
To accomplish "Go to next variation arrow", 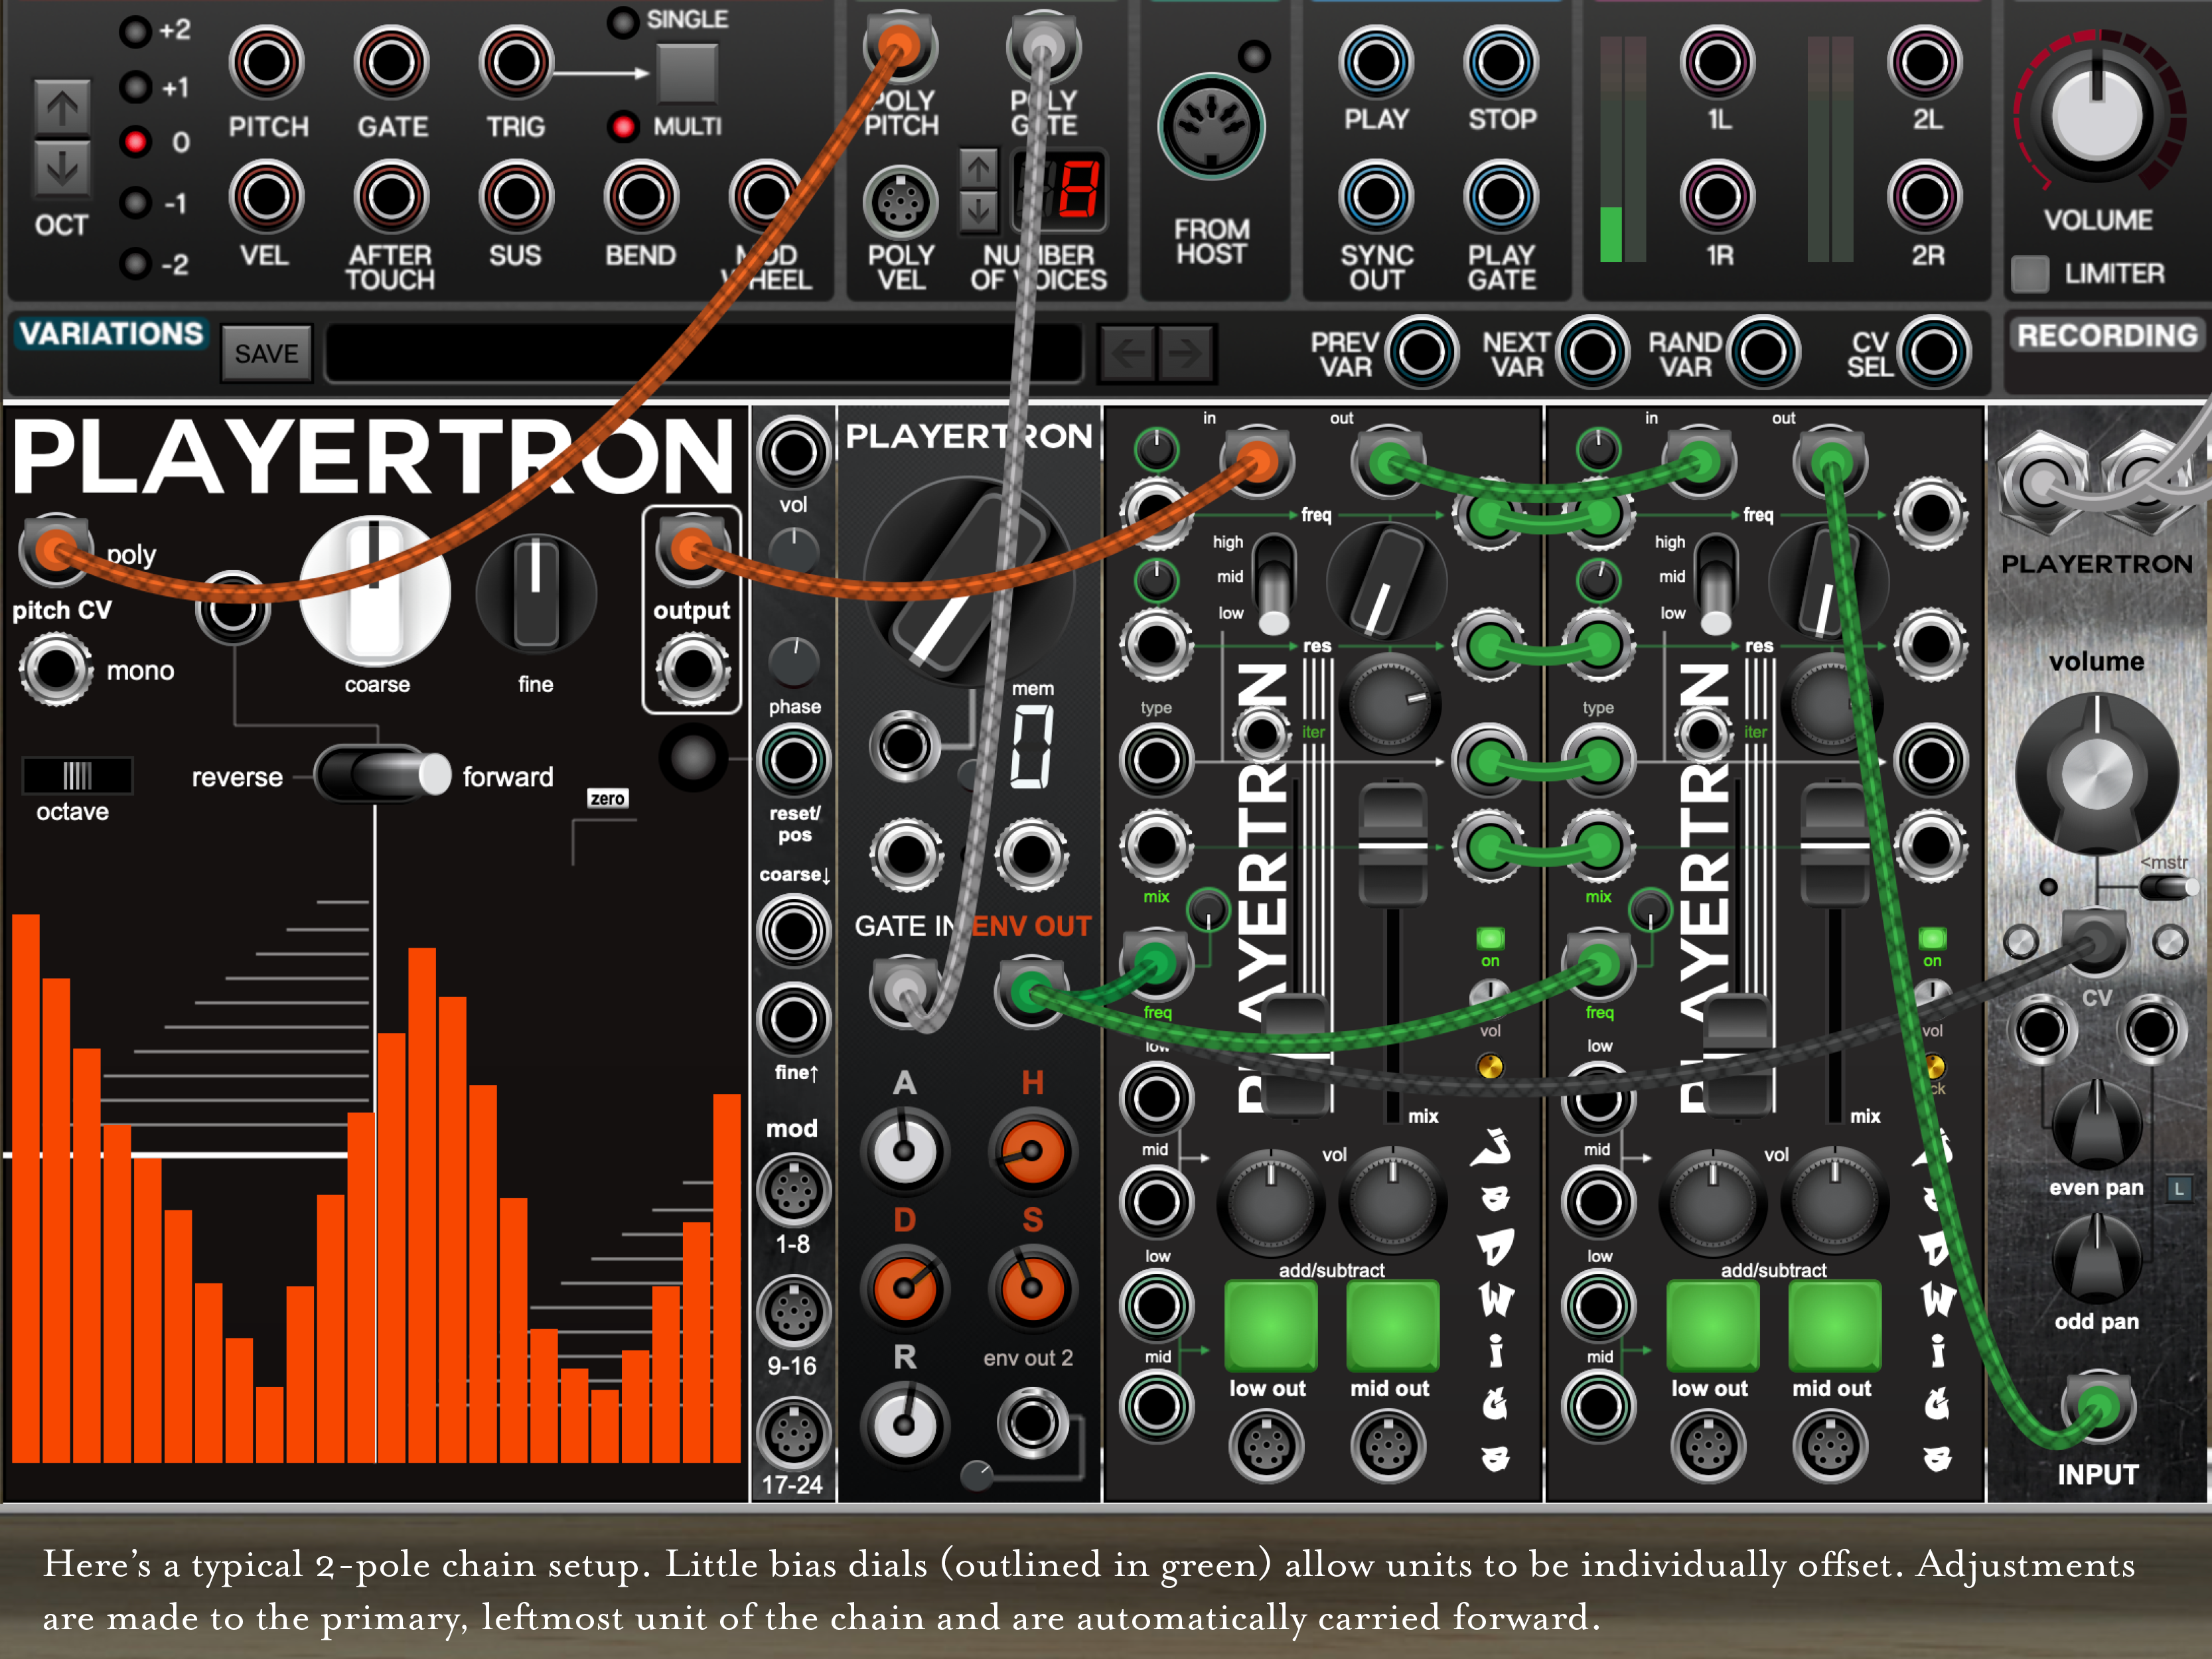I will (x=1186, y=353).
